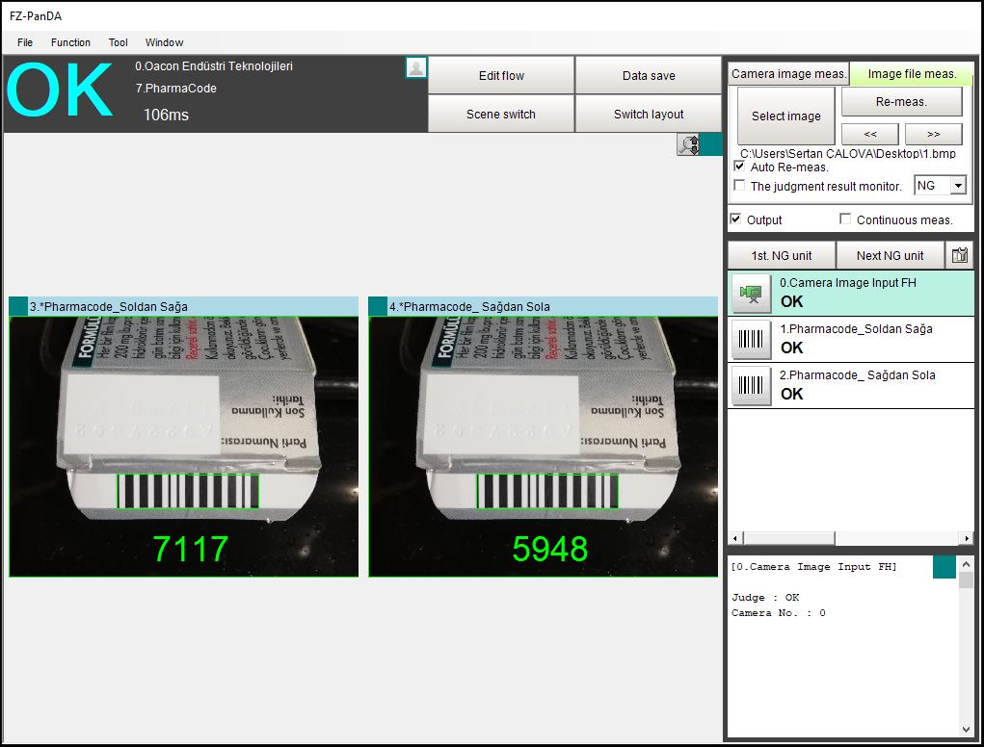Click teal square on pane 3 title bar
The image size is (984, 747).
pyautogui.click(x=18, y=306)
